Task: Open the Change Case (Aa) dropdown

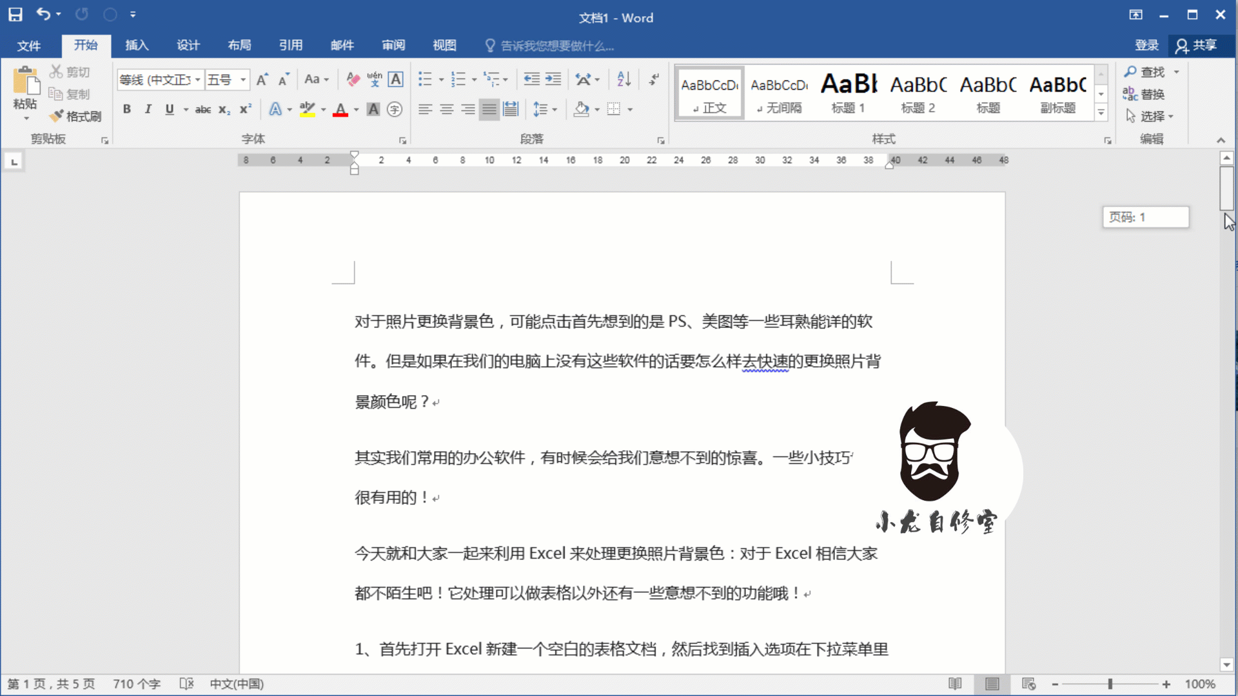Action: [317, 79]
